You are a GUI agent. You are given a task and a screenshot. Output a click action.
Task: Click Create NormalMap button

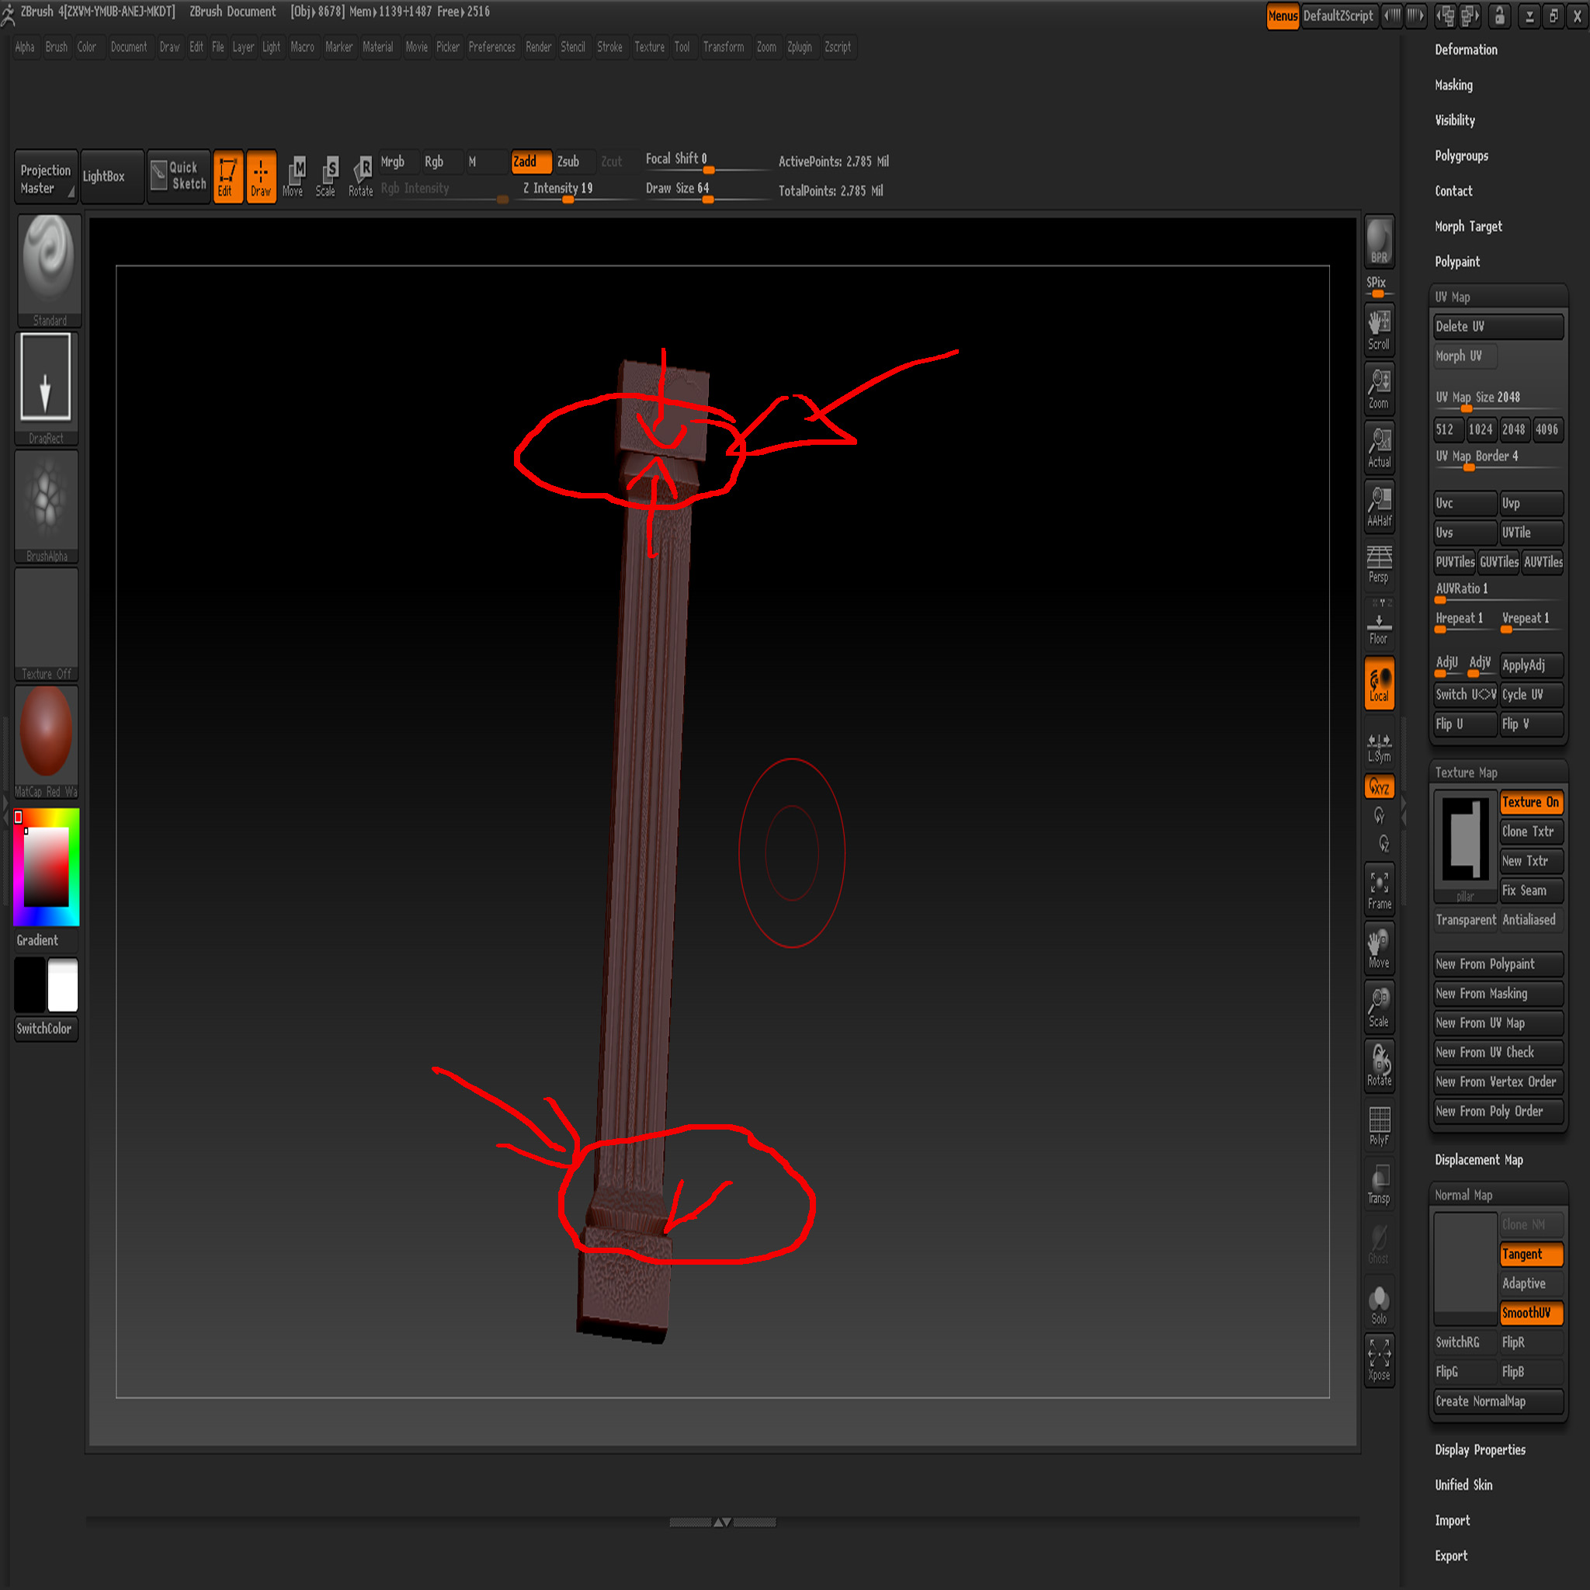[x=1497, y=1401]
